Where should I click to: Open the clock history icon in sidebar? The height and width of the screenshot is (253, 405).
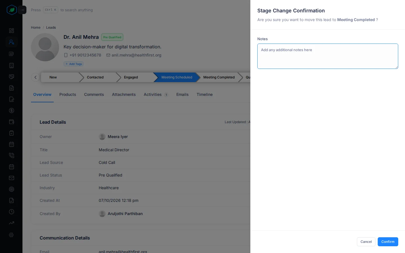coord(12,212)
